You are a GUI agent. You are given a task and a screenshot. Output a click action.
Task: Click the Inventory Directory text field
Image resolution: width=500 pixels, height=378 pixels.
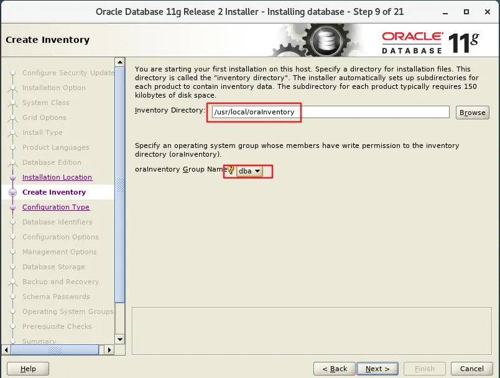pyautogui.click(x=331, y=112)
